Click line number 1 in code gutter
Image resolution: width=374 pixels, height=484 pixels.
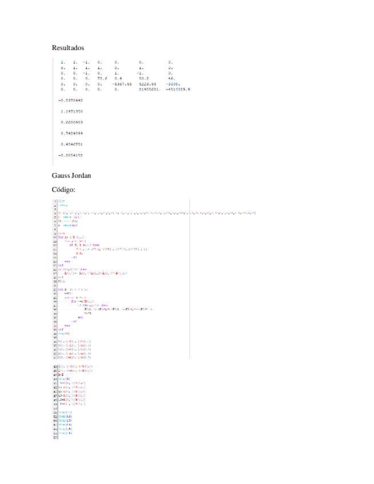(55, 201)
